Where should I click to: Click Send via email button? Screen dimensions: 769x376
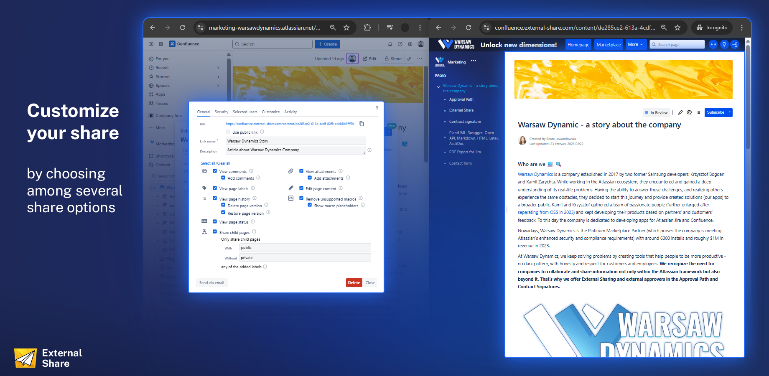click(x=211, y=283)
